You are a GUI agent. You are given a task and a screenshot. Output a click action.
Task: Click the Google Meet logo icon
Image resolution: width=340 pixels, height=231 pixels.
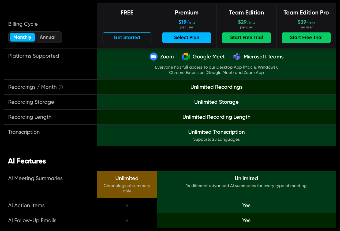pyautogui.click(x=186, y=57)
